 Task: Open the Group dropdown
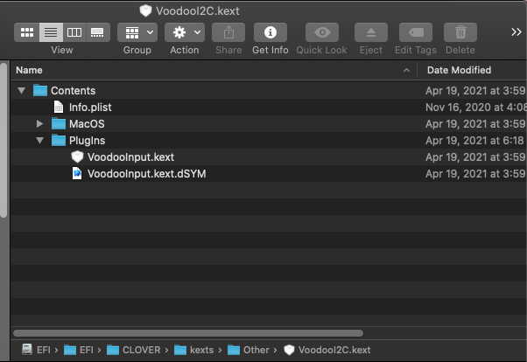click(x=137, y=32)
